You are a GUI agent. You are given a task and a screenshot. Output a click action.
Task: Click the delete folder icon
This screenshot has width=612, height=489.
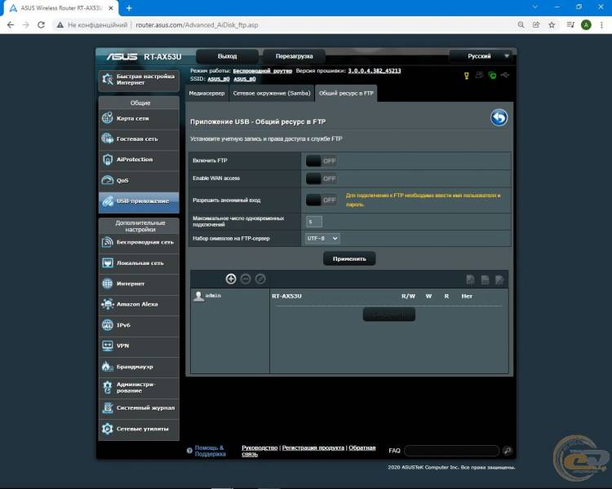pos(486,280)
